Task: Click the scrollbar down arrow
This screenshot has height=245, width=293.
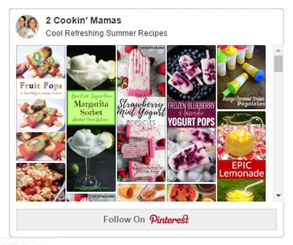Action: [x=278, y=196]
